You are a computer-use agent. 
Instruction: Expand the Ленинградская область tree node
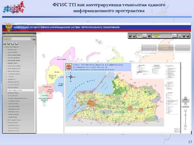tap(6, 120)
